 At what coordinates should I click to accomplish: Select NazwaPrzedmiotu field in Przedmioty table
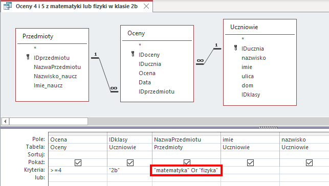pyautogui.click(x=57, y=67)
